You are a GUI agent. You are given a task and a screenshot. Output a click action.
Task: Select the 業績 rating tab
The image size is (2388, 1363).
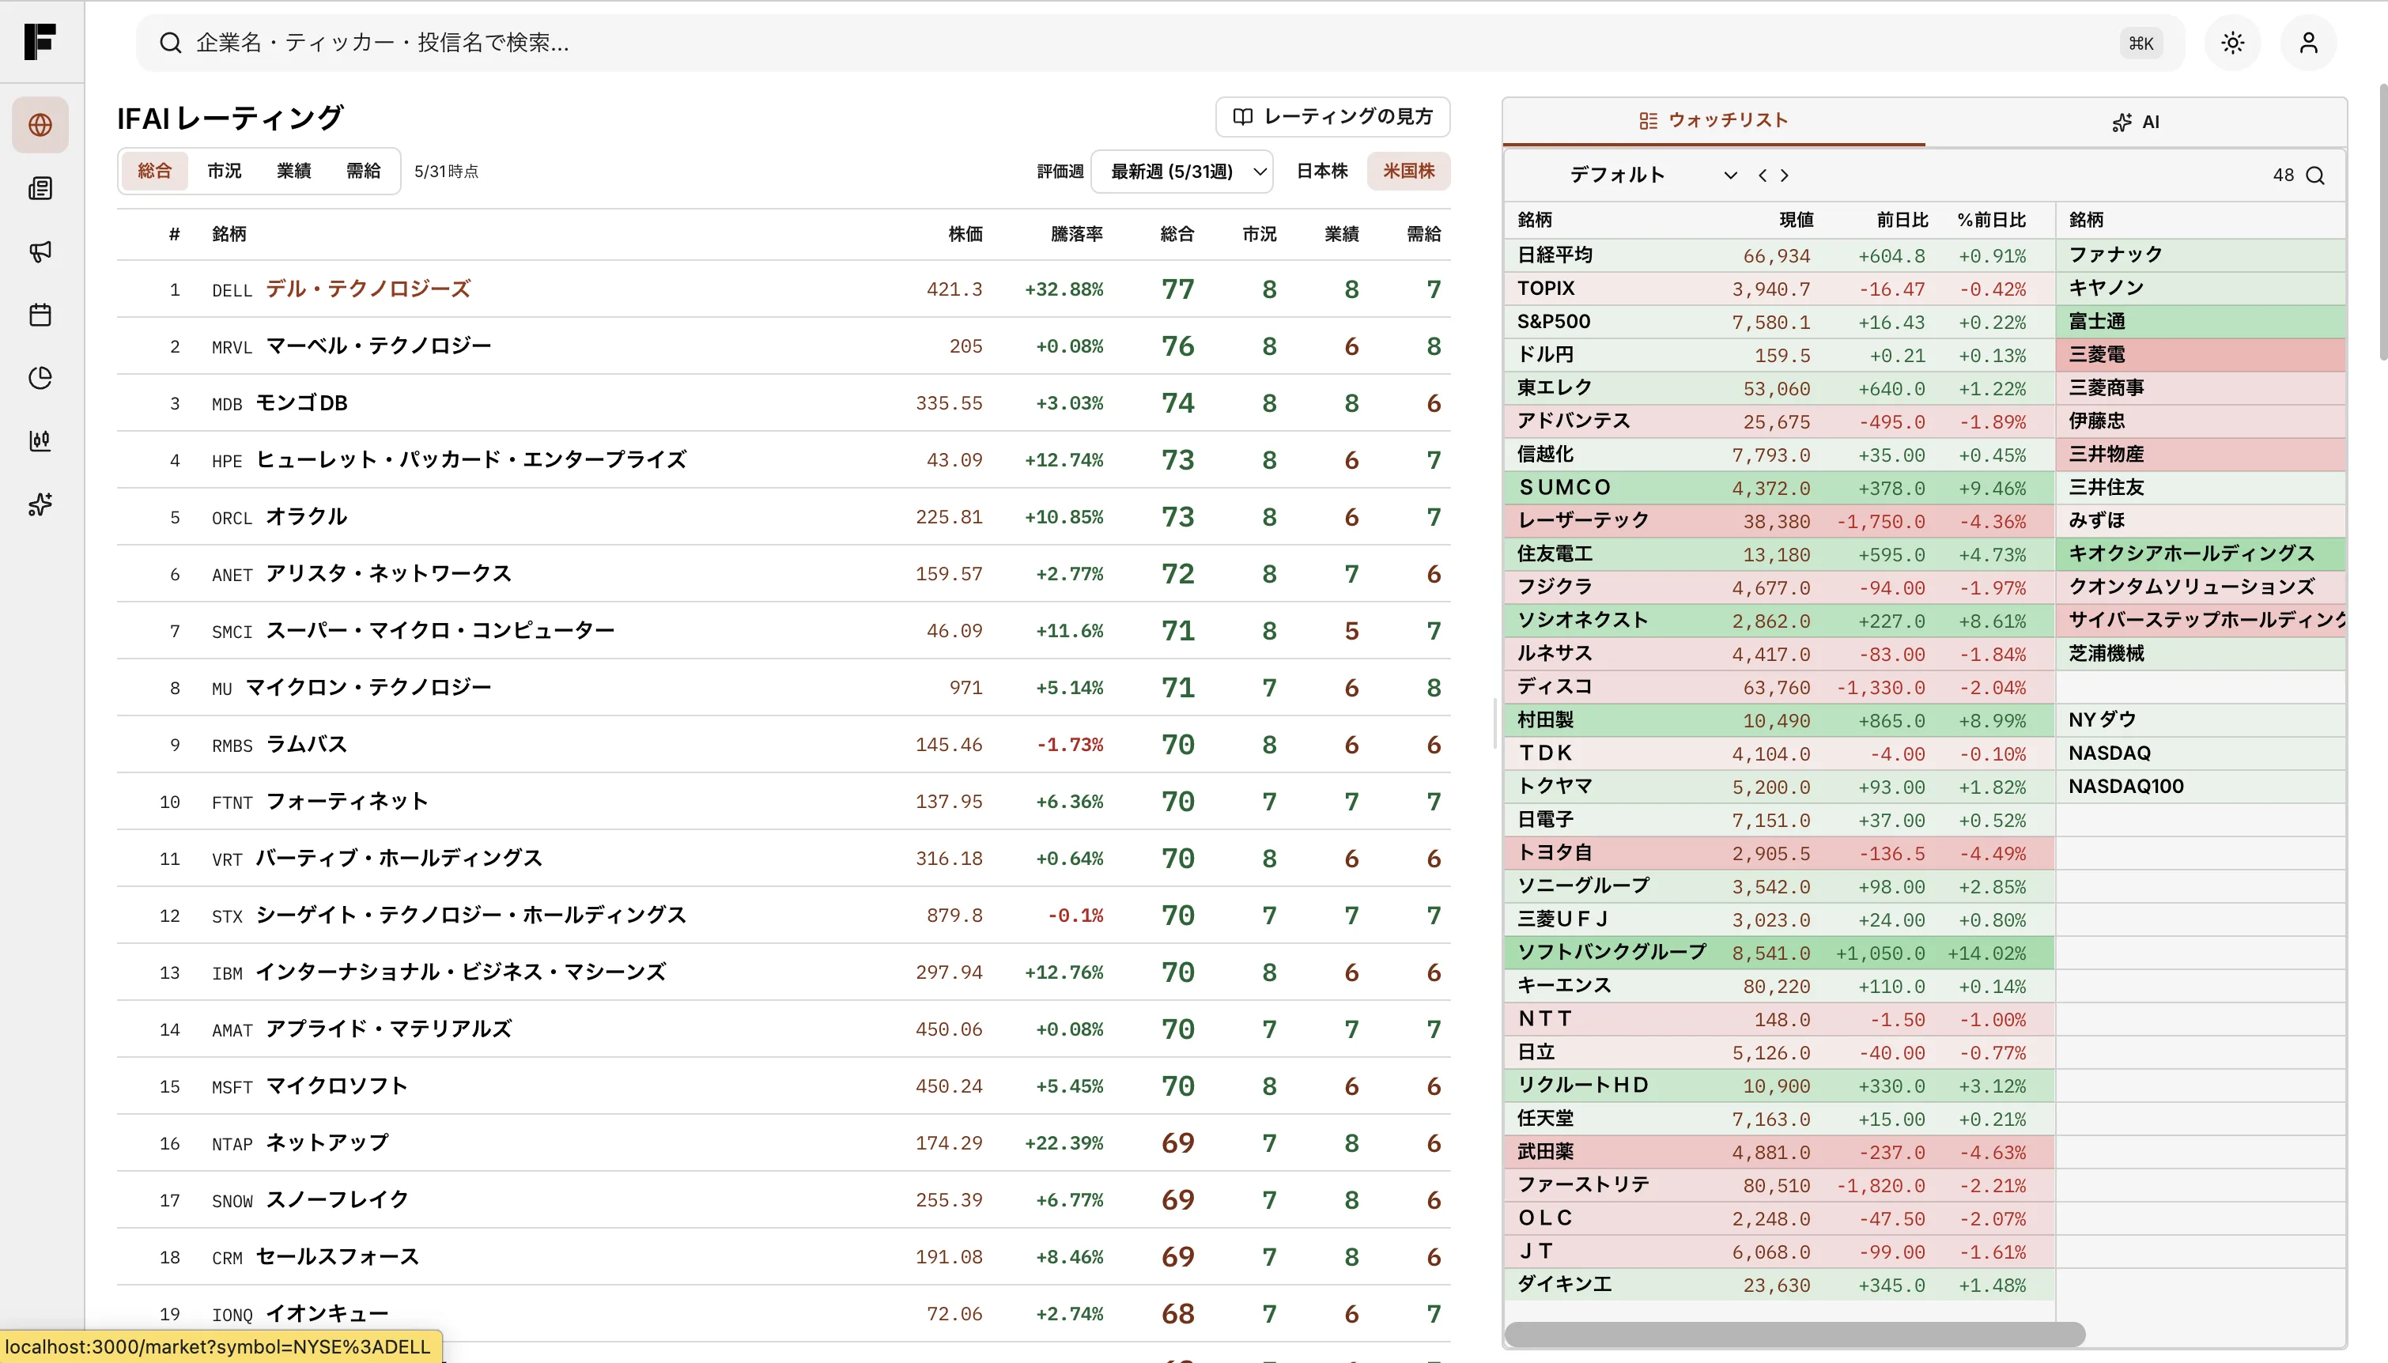[x=293, y=171]
